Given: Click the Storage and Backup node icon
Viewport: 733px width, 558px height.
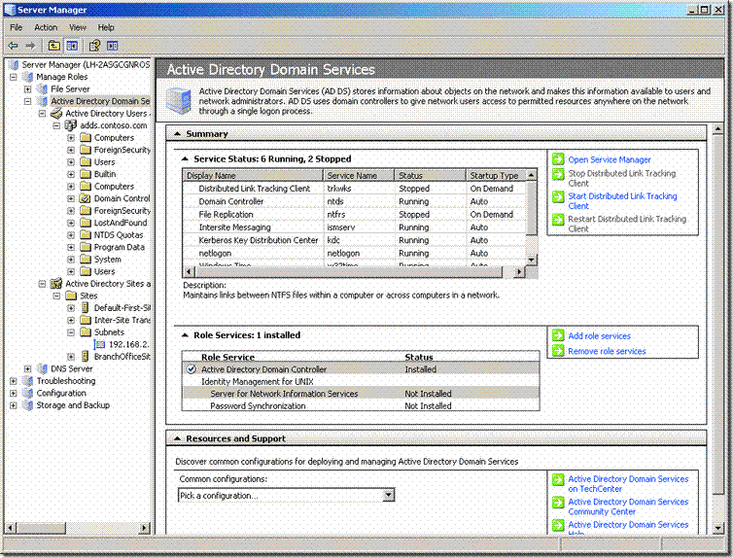Looking at the screenshot, I should coord(27,404).
